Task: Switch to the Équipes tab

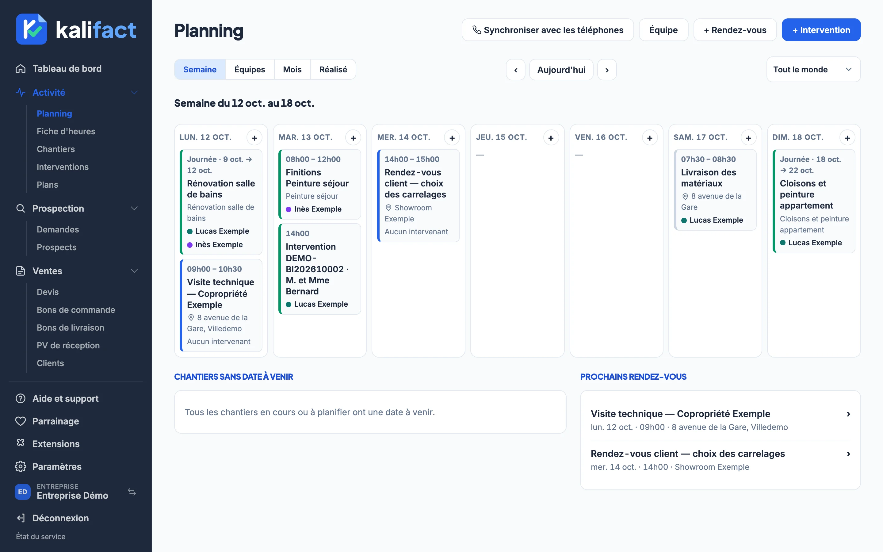Action: tap(250, 69)
